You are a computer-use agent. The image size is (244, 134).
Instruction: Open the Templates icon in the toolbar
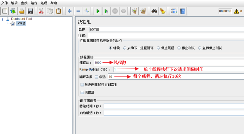click(x=13, y=11)
